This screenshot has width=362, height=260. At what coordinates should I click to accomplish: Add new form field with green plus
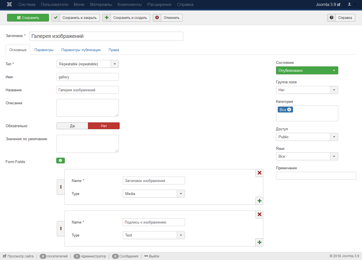coord(61,161)
